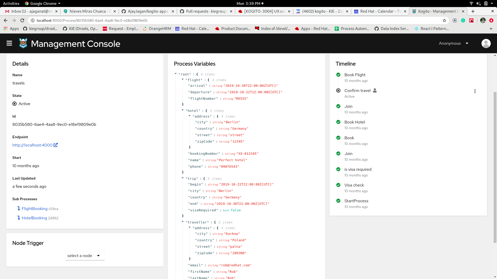Open the FlightBooking sub process link
Viewport: 497px width, 279px height.
click(x=34, y=209)
